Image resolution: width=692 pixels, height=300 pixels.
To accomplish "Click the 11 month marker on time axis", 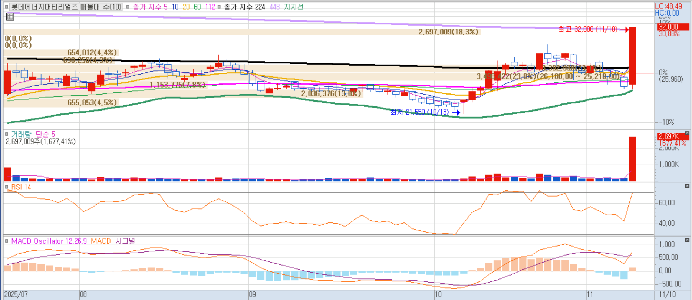I will pos(590,295).
